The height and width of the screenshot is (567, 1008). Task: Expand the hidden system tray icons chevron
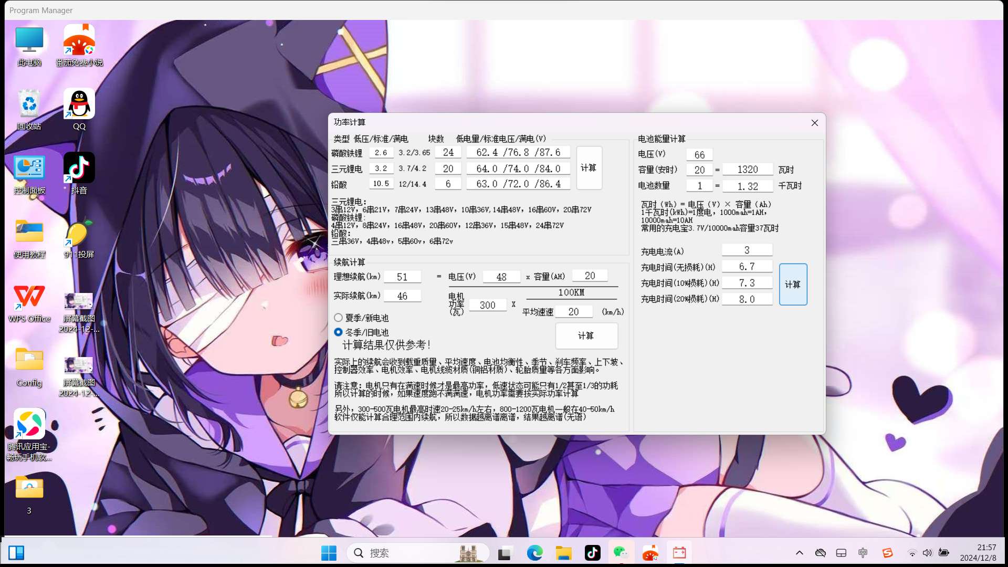coord(800,553)
